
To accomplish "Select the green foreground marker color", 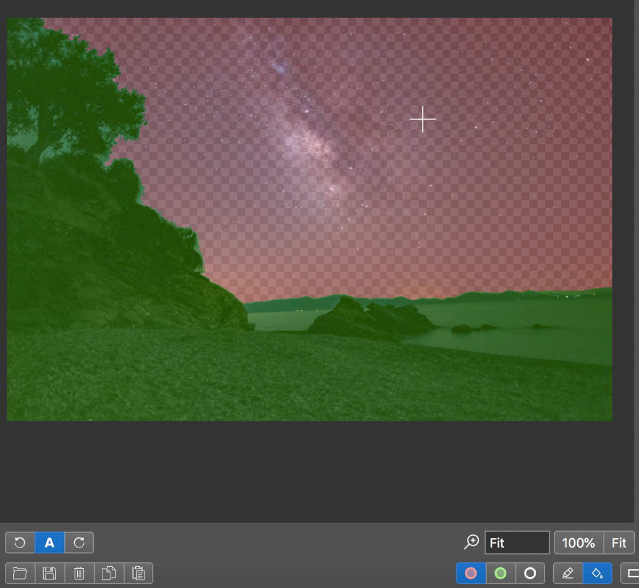I will coord(501,573).
